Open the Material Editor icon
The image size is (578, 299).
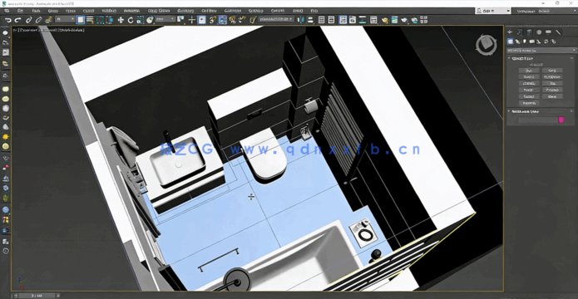[373, 20]
